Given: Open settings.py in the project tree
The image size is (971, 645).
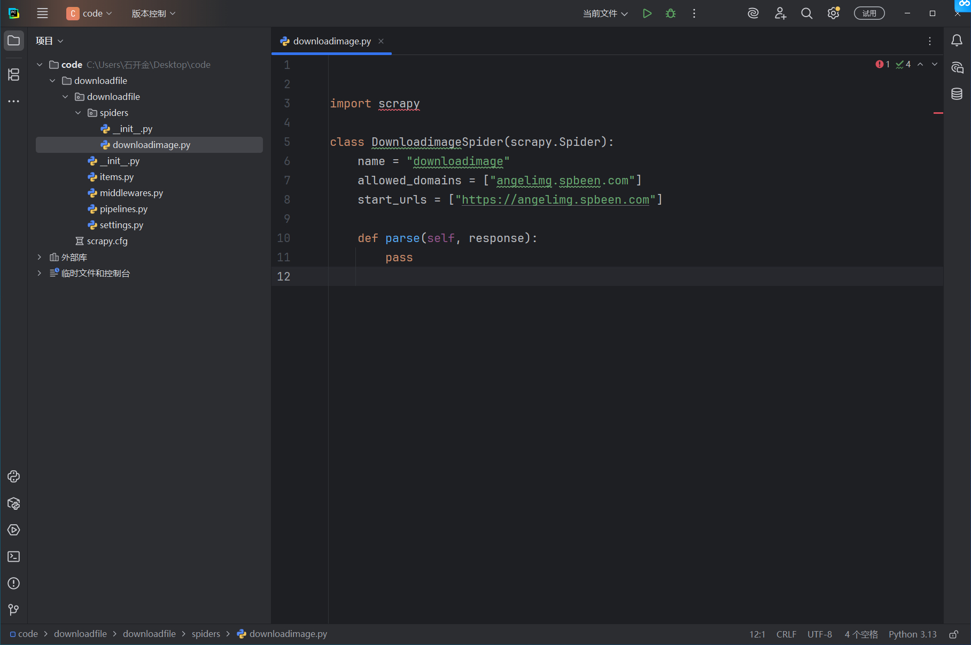Looking at the screenshot, I should tap(121, 225).
